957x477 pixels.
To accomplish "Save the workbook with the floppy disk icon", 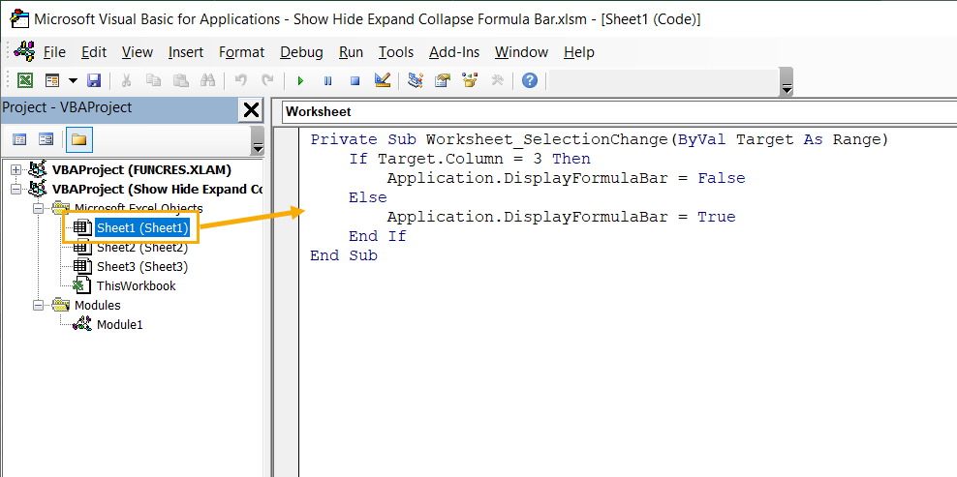I will tap(94, 81).
